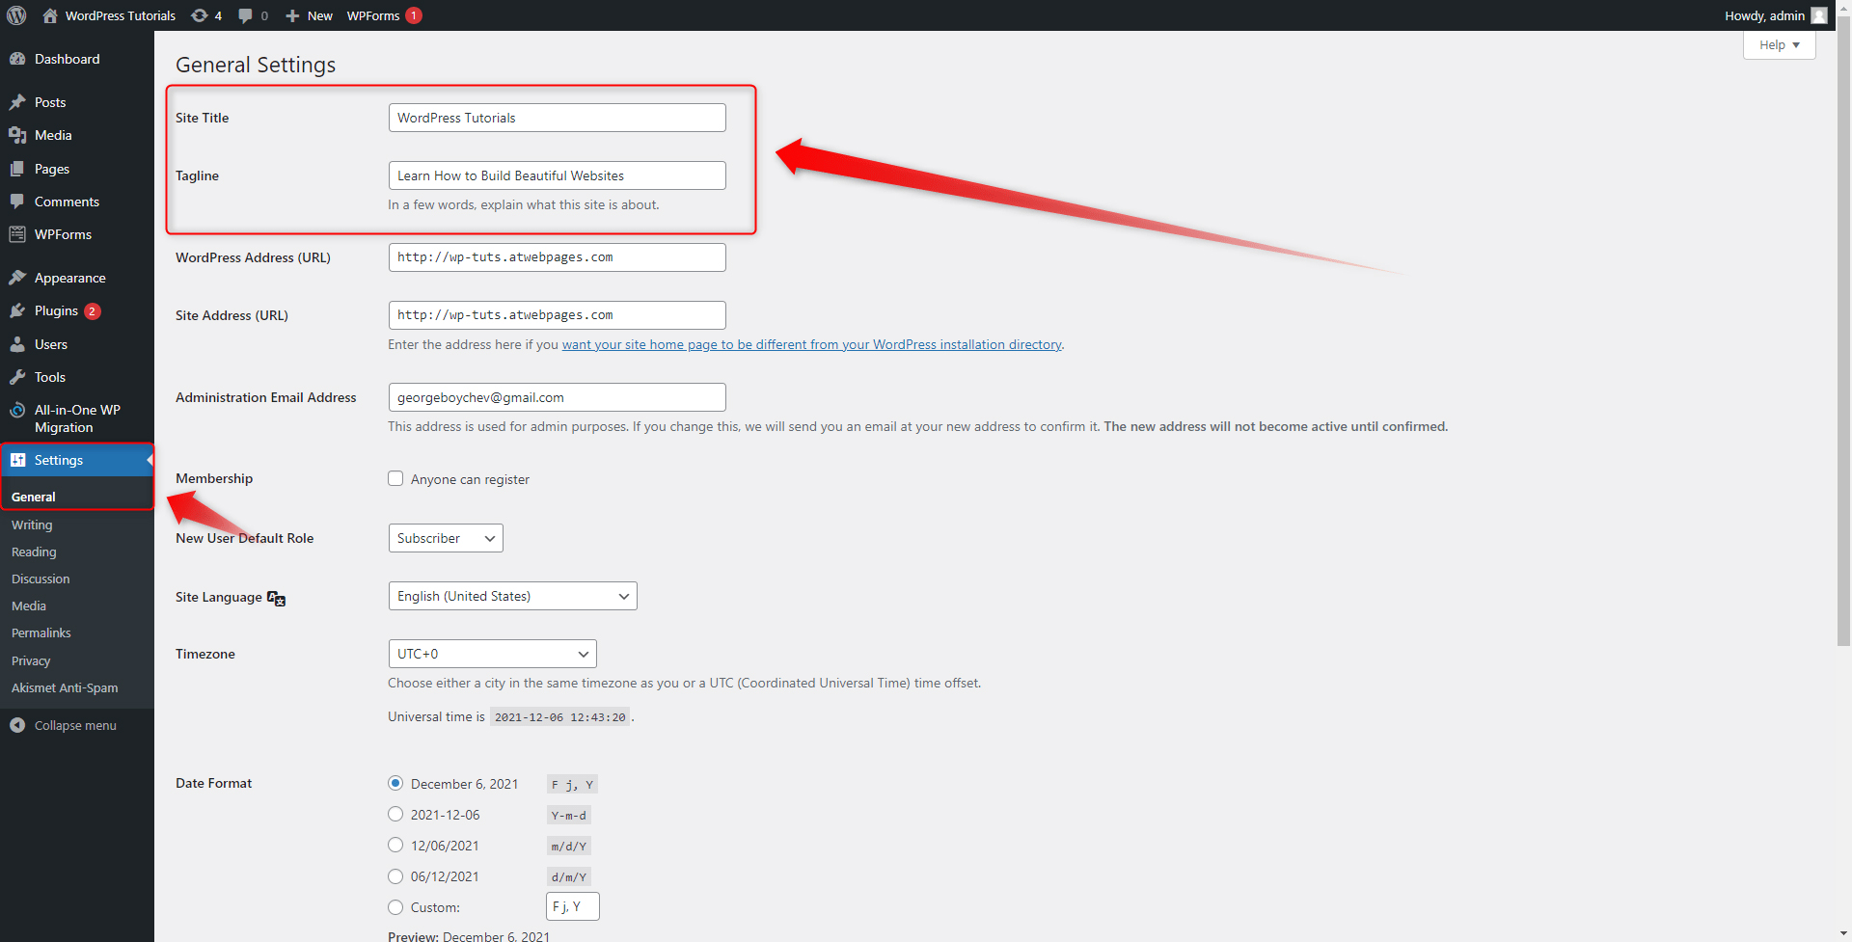Check the Anyone can register box
1852x942 pixels.
[x=395, y=478]
